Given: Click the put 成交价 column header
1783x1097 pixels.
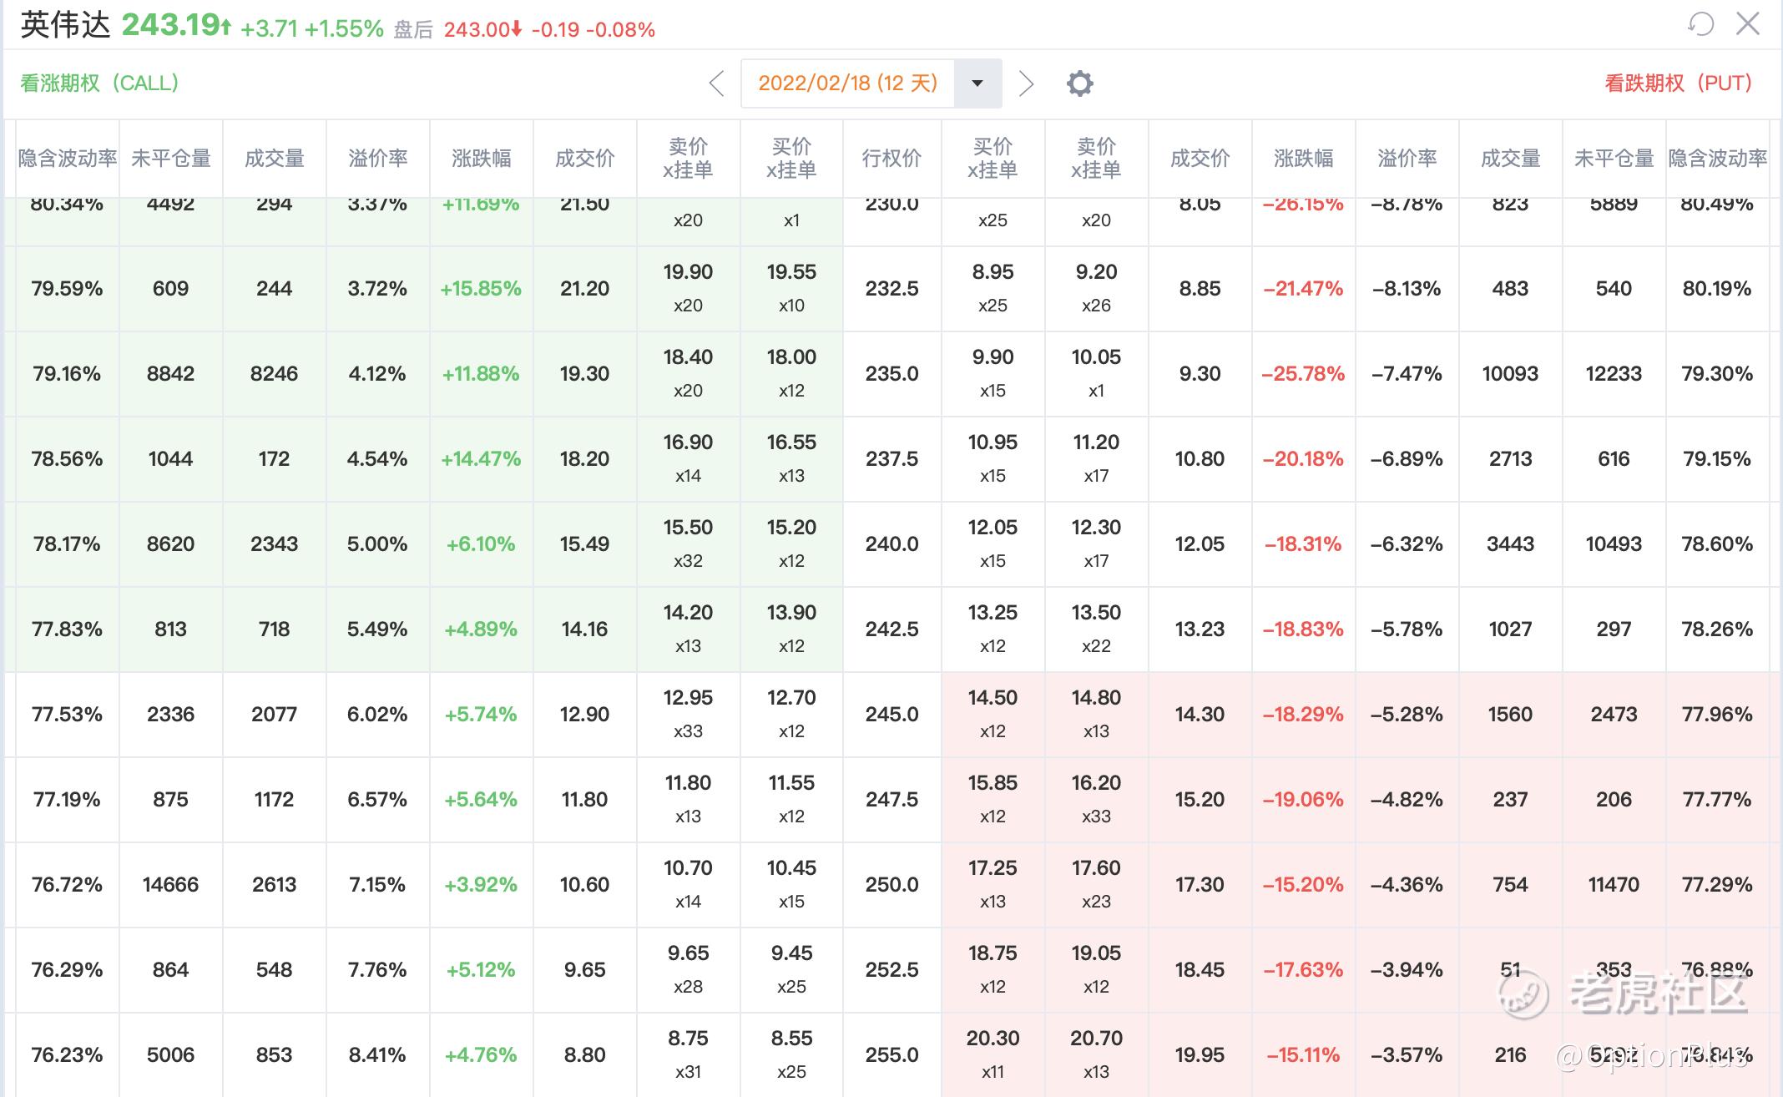Looking at the screenshot, I should coord(1200,159).
